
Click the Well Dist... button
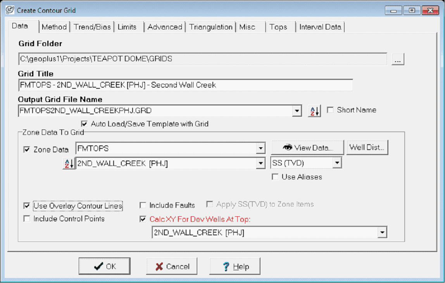[x=367, y=148]
